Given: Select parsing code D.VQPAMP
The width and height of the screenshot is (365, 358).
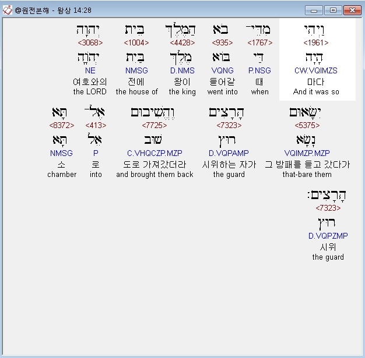Looking at the screenshot, I should coord(229,153).
